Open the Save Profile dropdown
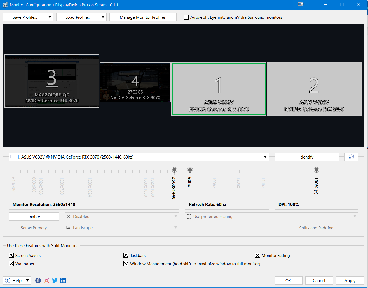 tap(28, 17)
